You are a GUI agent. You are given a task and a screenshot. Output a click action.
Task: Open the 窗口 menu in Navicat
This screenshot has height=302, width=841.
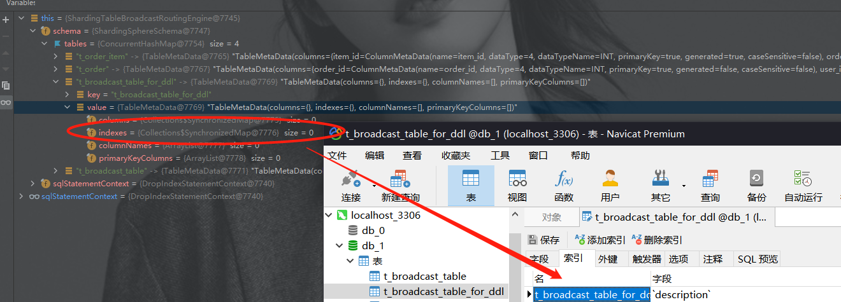pos(538,155)
